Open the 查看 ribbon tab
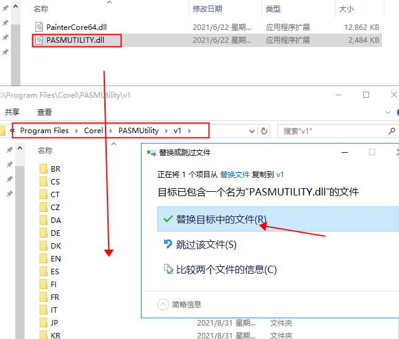This screenshot has height=339, width=399. click(x=45, y=112)
